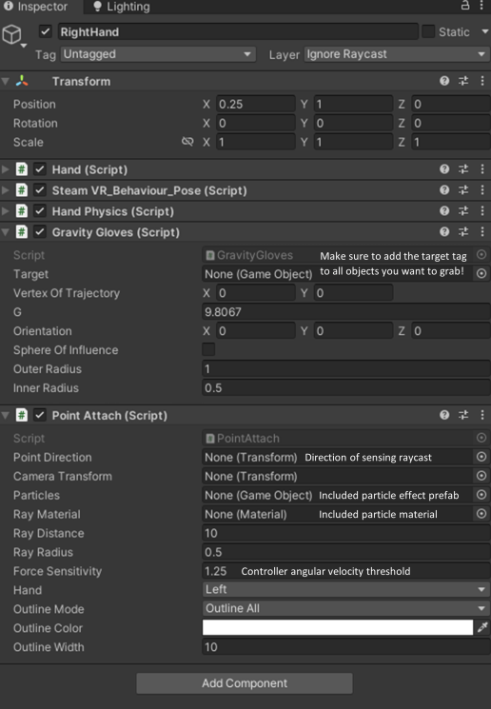
Task: Open Hand Physics options menu
Action: click(482, 210)
